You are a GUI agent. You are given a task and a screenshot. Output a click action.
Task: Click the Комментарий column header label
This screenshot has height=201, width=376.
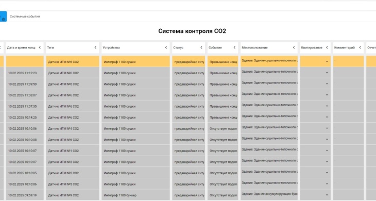tap(345, 48)
